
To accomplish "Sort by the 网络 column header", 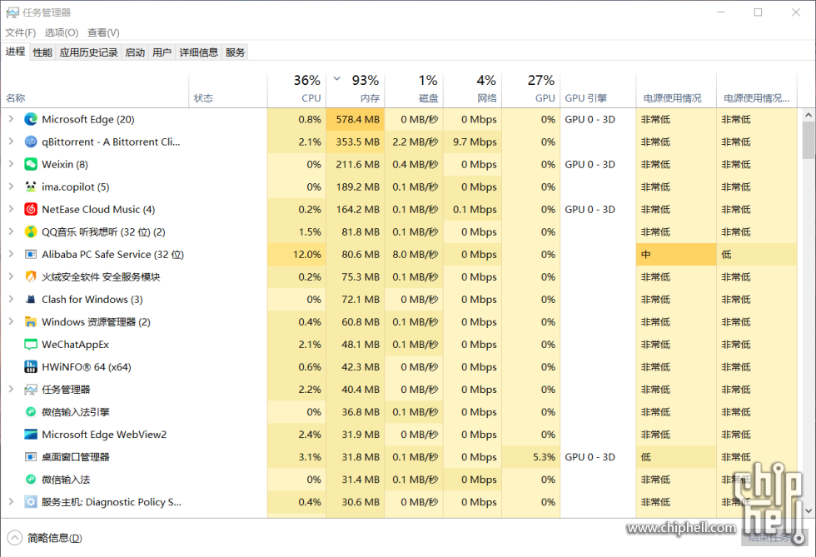I will pyautogui.click(x=473, y=91).
